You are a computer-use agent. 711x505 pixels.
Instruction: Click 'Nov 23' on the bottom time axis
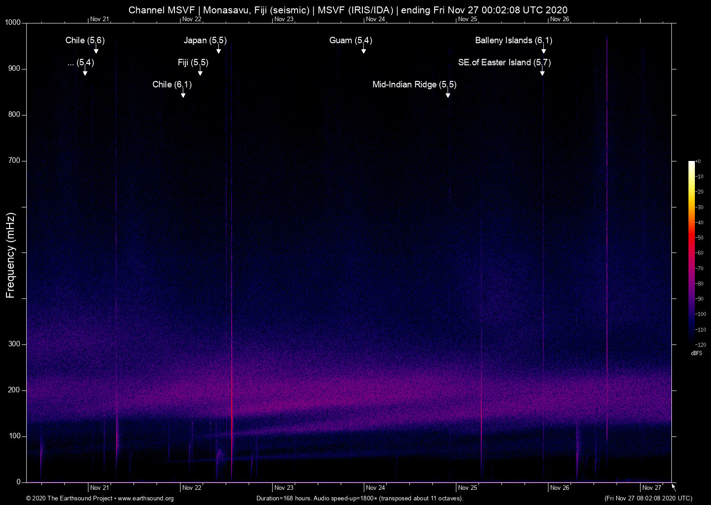click(284, 488)
